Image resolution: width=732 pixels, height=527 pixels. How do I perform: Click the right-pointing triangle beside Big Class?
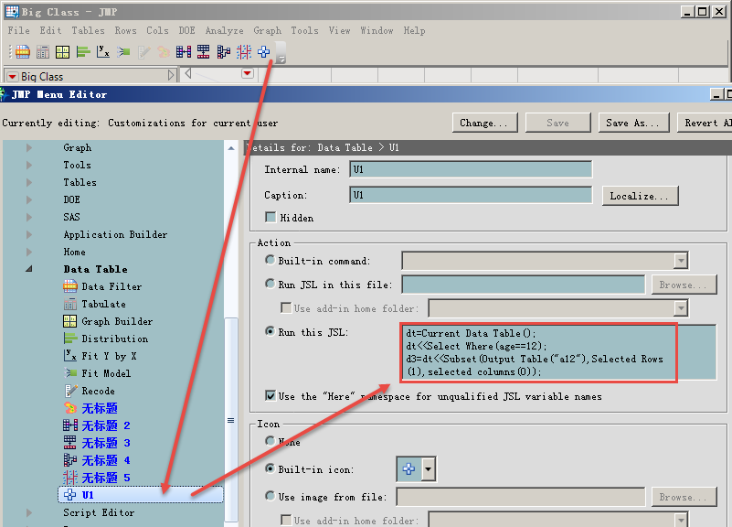pyautogui.click(x=171, y=75)
